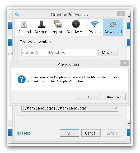Open the System Language combo box
This screenshot has width=140, height=153.
click(x=70, y=108)
